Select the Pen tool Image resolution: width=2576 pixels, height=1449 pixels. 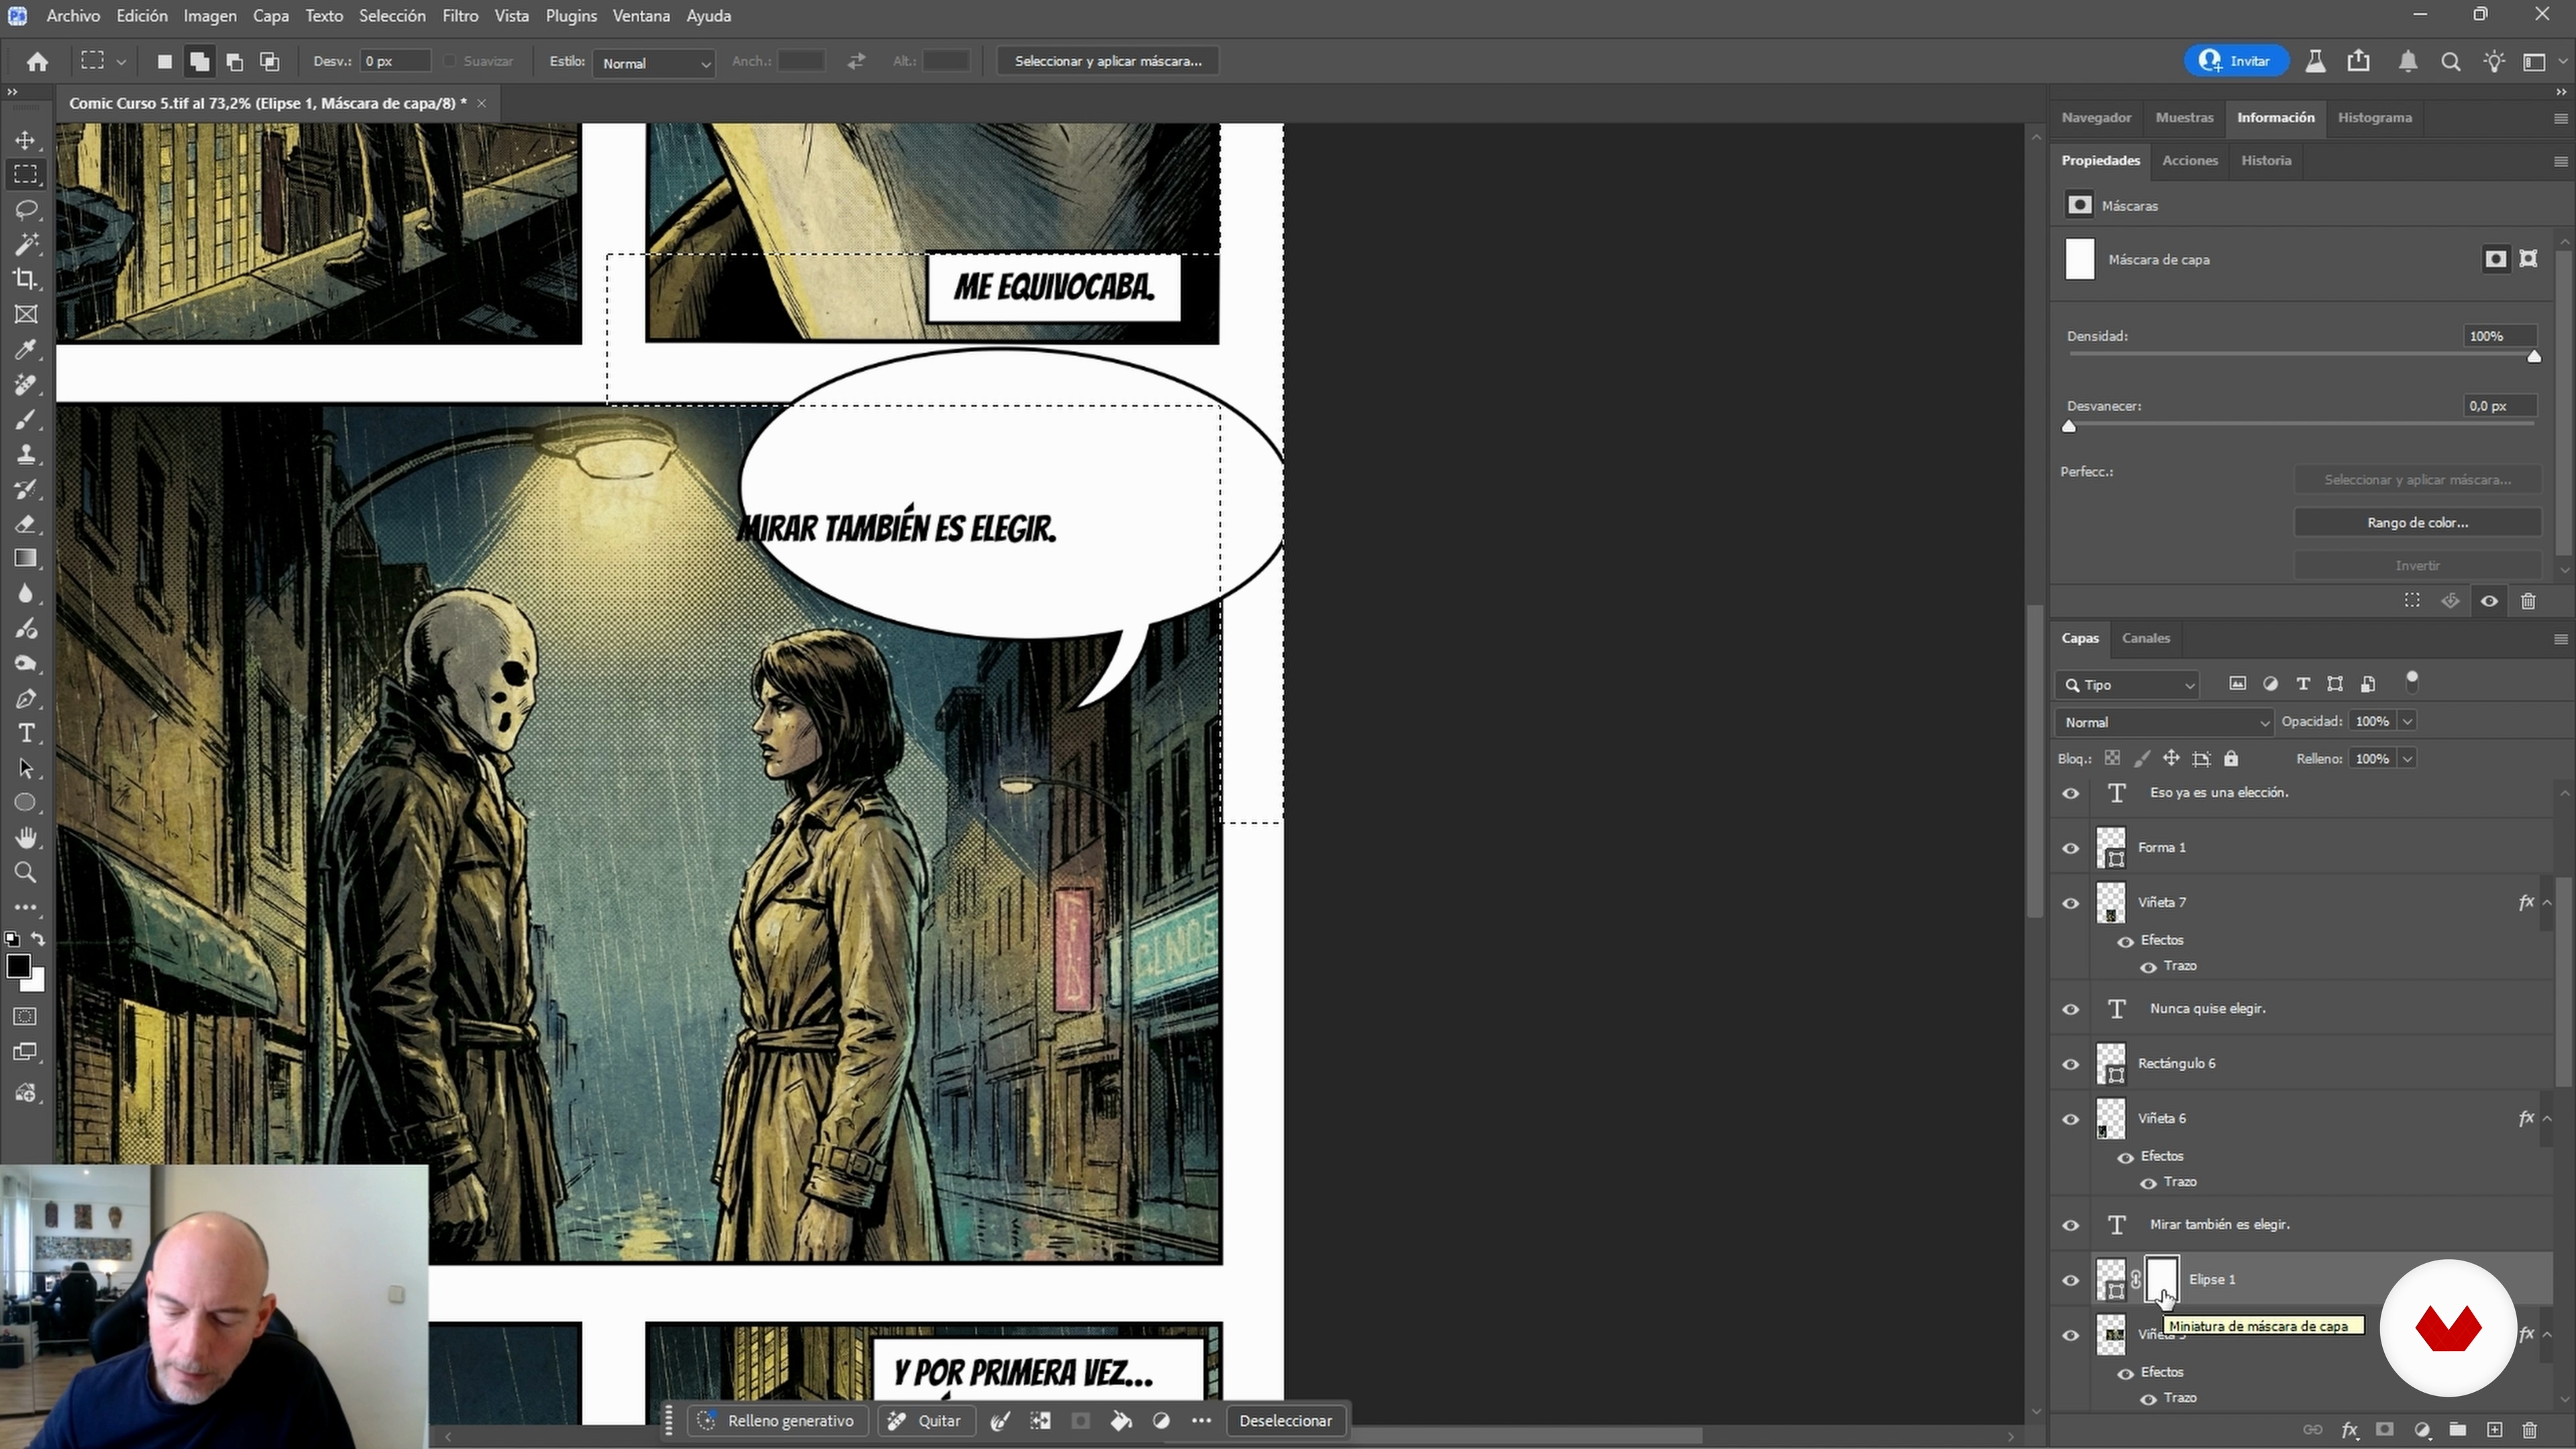click(26, 698)
